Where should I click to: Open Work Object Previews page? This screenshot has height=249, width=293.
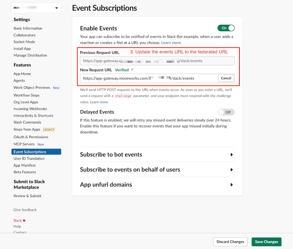tap(32, 88)
